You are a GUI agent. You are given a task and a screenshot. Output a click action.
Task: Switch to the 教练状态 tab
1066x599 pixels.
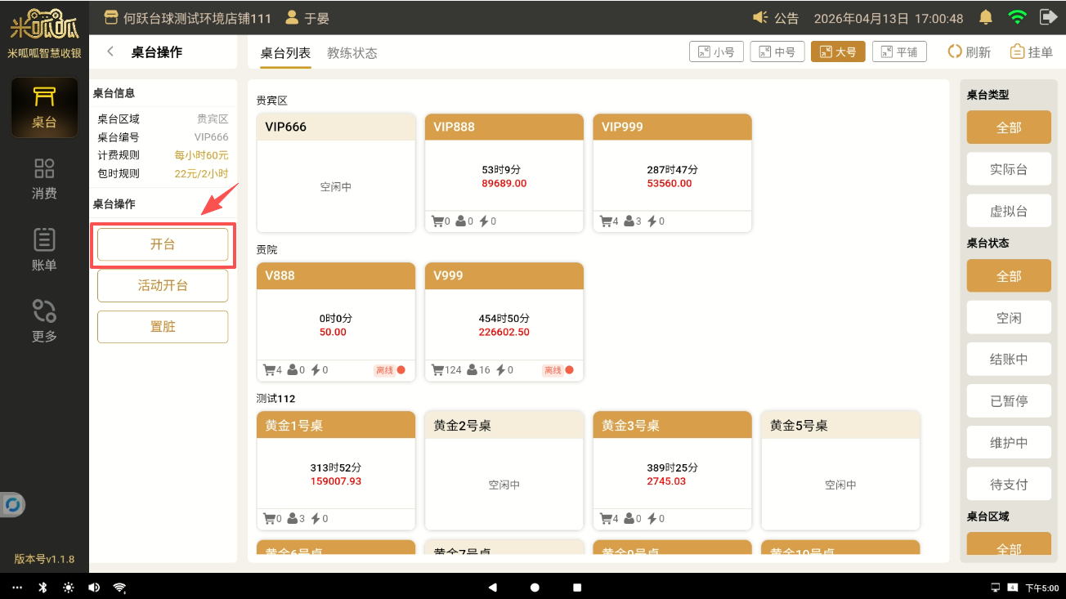point(352,53)
